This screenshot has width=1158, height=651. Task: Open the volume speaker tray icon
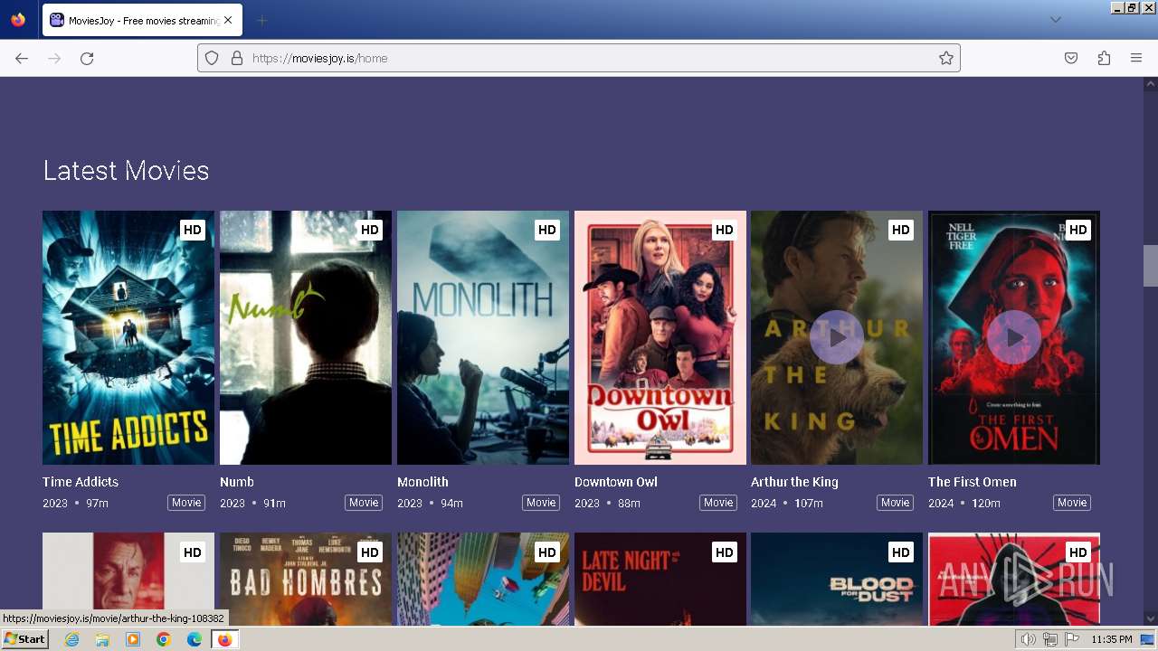pos(1028,639)
